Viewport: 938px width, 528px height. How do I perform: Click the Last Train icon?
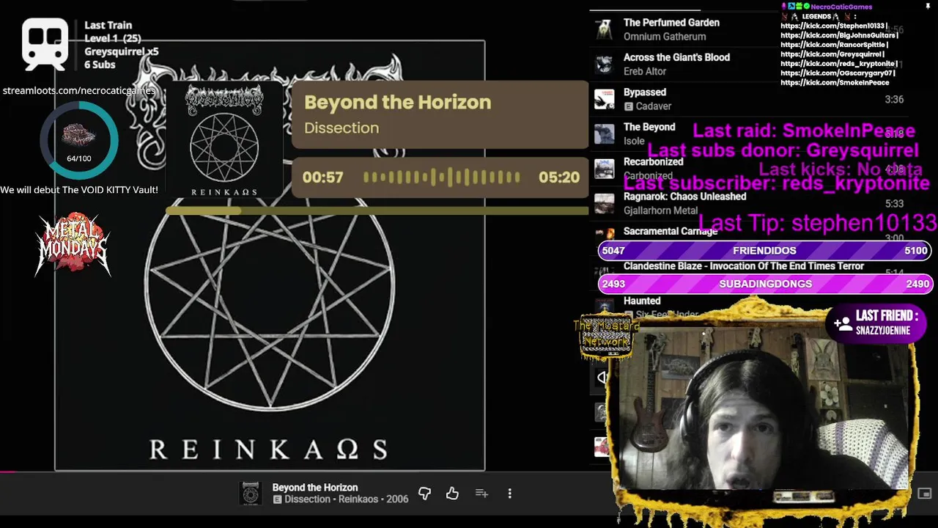tap(45, 43)
